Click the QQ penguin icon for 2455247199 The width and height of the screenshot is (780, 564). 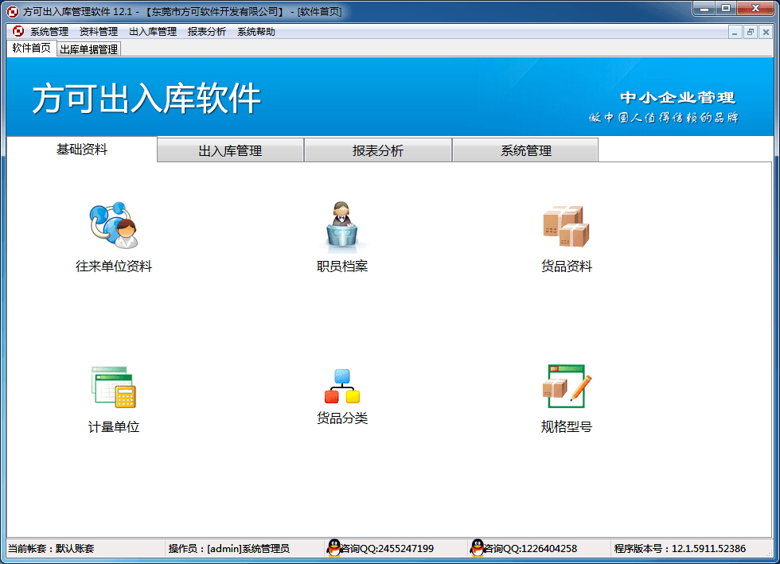pyautogui.click(x=334, y=548)
